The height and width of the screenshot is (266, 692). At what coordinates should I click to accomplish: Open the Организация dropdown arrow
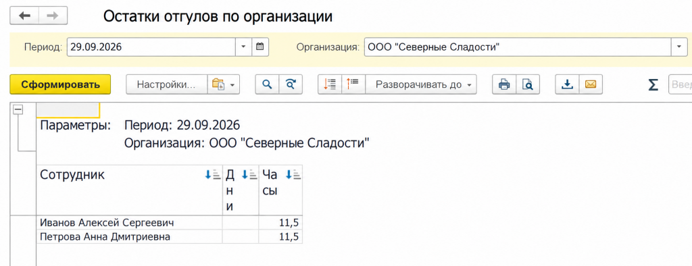pyautogui.click(x=678, y=47)
